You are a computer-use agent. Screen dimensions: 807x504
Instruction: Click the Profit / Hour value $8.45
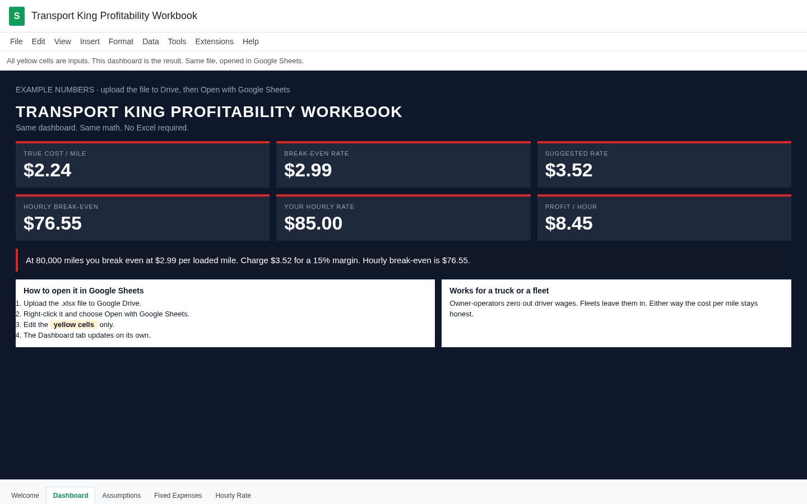pos(569,223)
